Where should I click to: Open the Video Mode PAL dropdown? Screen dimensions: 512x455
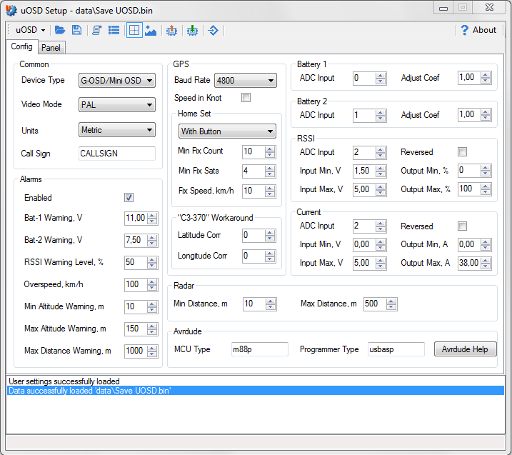tap(117, 105)
